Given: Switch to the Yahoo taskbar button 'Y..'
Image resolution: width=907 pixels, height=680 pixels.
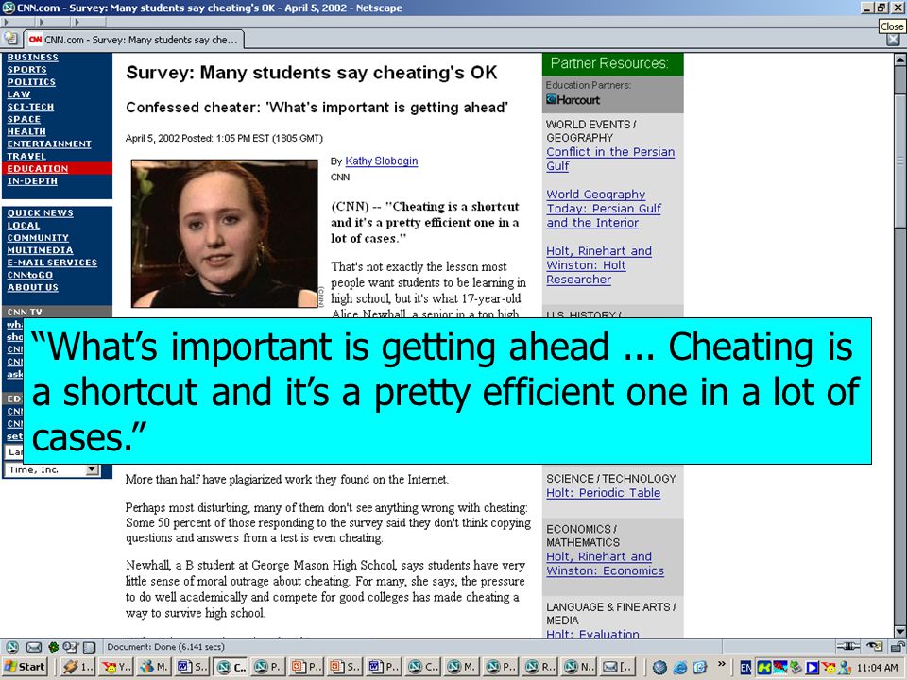Looking at the screenshot, I should pos(116,667).
